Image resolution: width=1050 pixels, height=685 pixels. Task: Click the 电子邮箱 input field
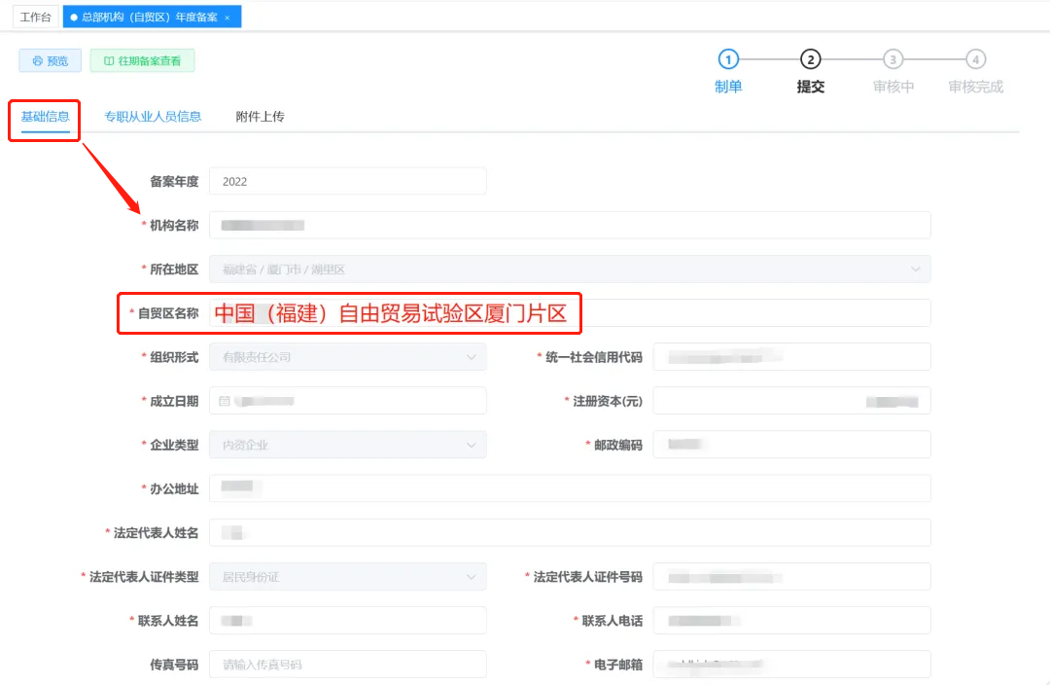(791, 665)
